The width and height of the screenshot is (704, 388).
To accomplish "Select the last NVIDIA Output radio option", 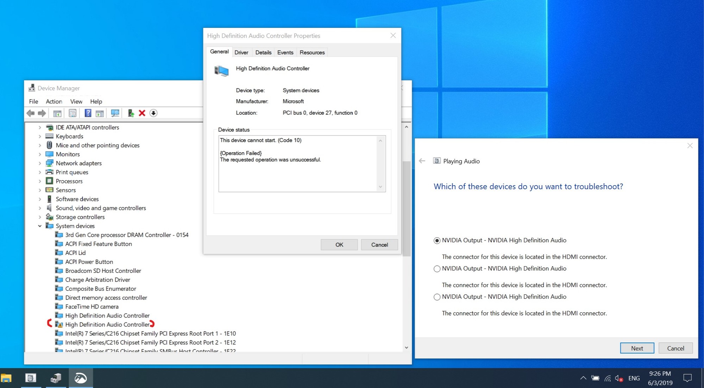I will (x=437, y=297).
